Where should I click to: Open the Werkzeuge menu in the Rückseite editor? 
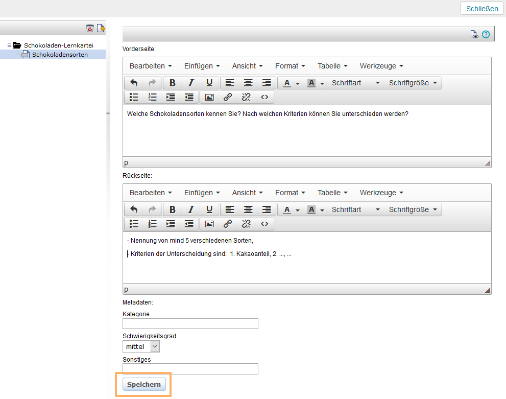(x=381, y=193)
